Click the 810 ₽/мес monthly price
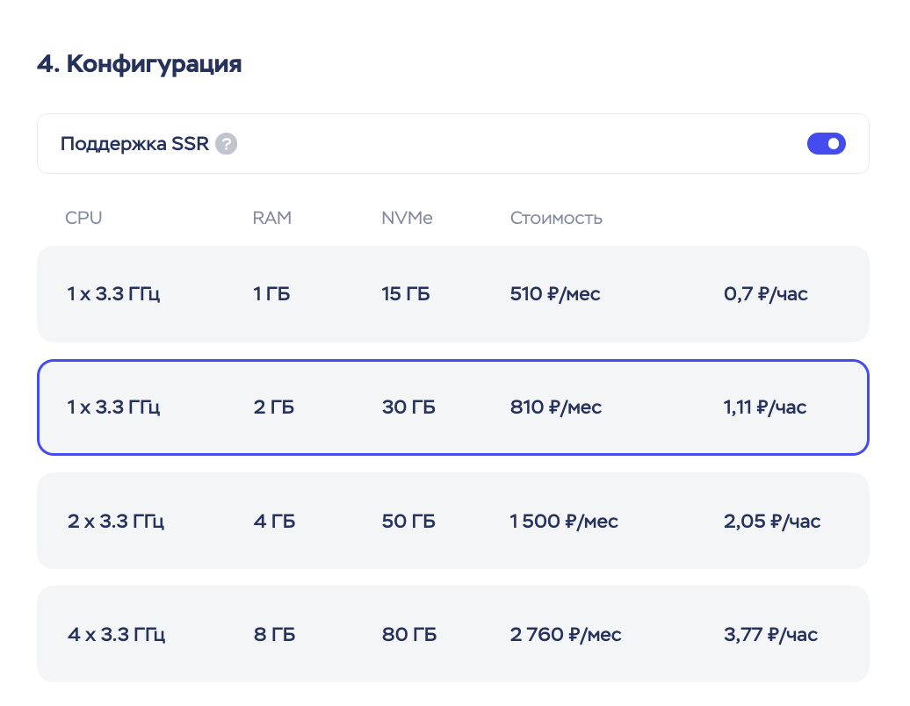 [555, 407]
